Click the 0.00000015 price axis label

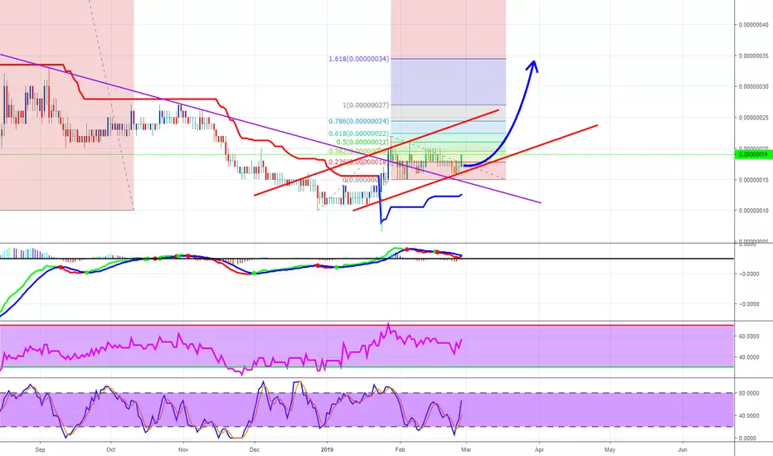pyautogui.click(x=753, y=180)
